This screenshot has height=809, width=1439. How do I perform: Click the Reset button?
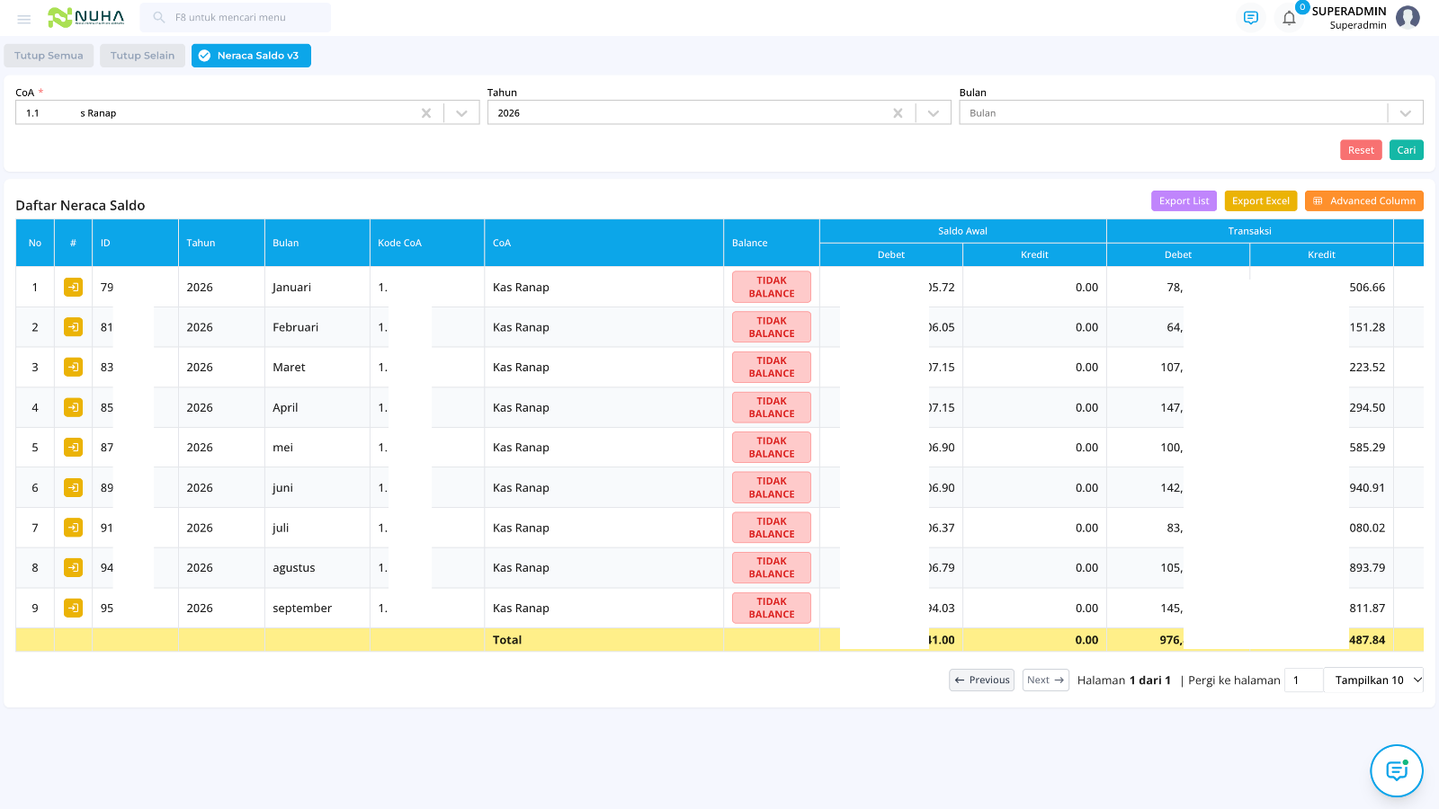click(1361, 150)
